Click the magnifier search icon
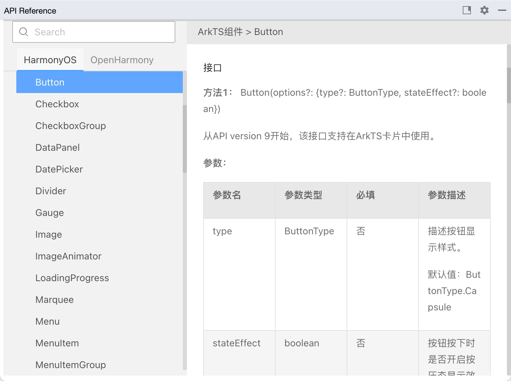This screenshot has width=511, height=381. click(x=23, y=32)
